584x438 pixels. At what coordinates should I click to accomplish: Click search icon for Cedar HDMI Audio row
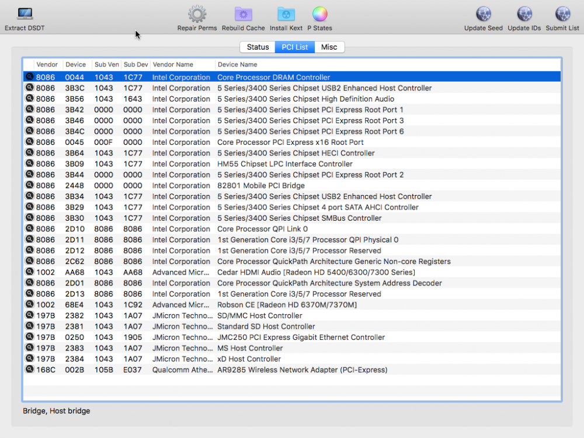(29, 272)
